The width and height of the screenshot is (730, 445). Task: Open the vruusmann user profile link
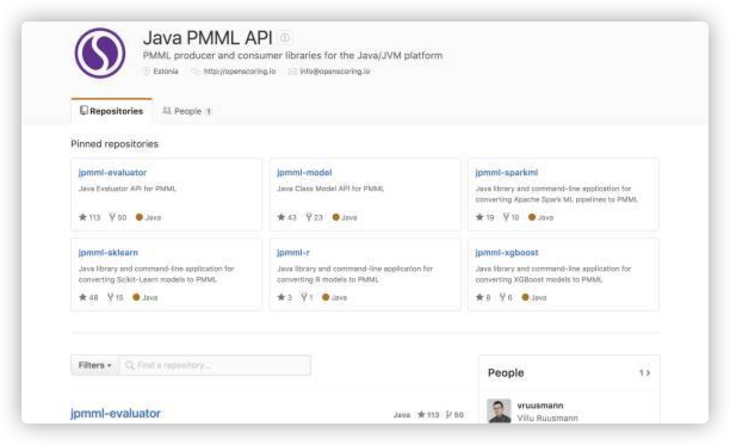click(540, 406)
